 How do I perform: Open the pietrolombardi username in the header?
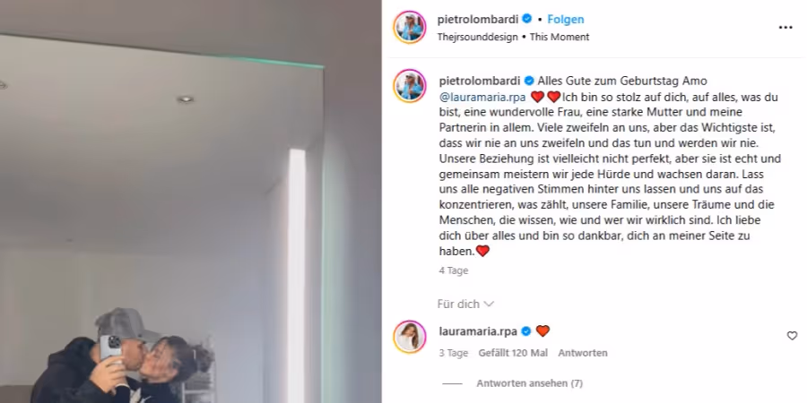(x=478, y=20)
